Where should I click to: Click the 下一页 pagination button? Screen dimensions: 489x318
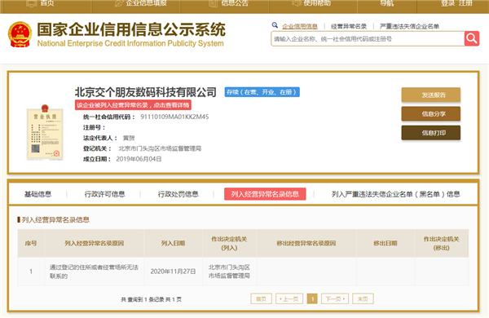[x=335, y=299]
